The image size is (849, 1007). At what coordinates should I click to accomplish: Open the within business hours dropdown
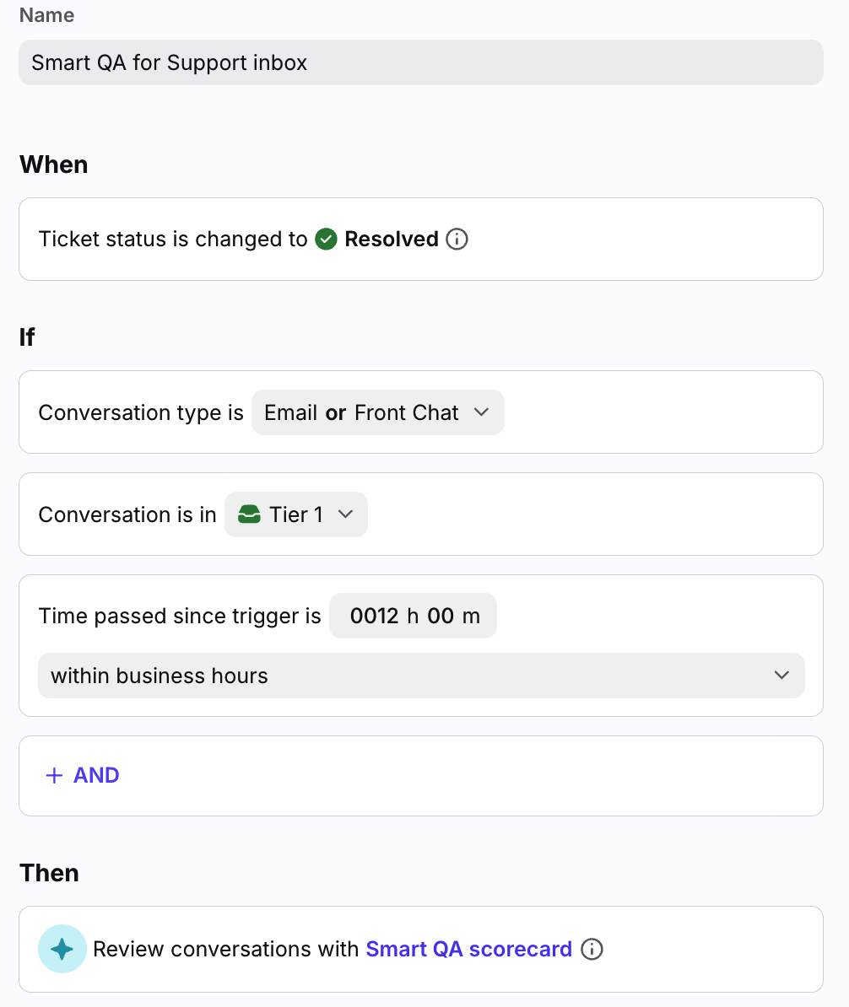pyautogui.click(x=420, y=676)
